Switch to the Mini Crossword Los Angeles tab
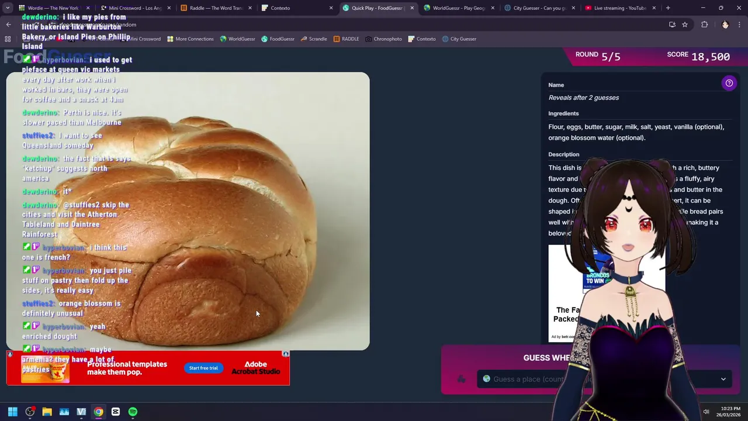The height and width of the screenshot is (421, 748). pyautogui.click(x=136, y=8)
